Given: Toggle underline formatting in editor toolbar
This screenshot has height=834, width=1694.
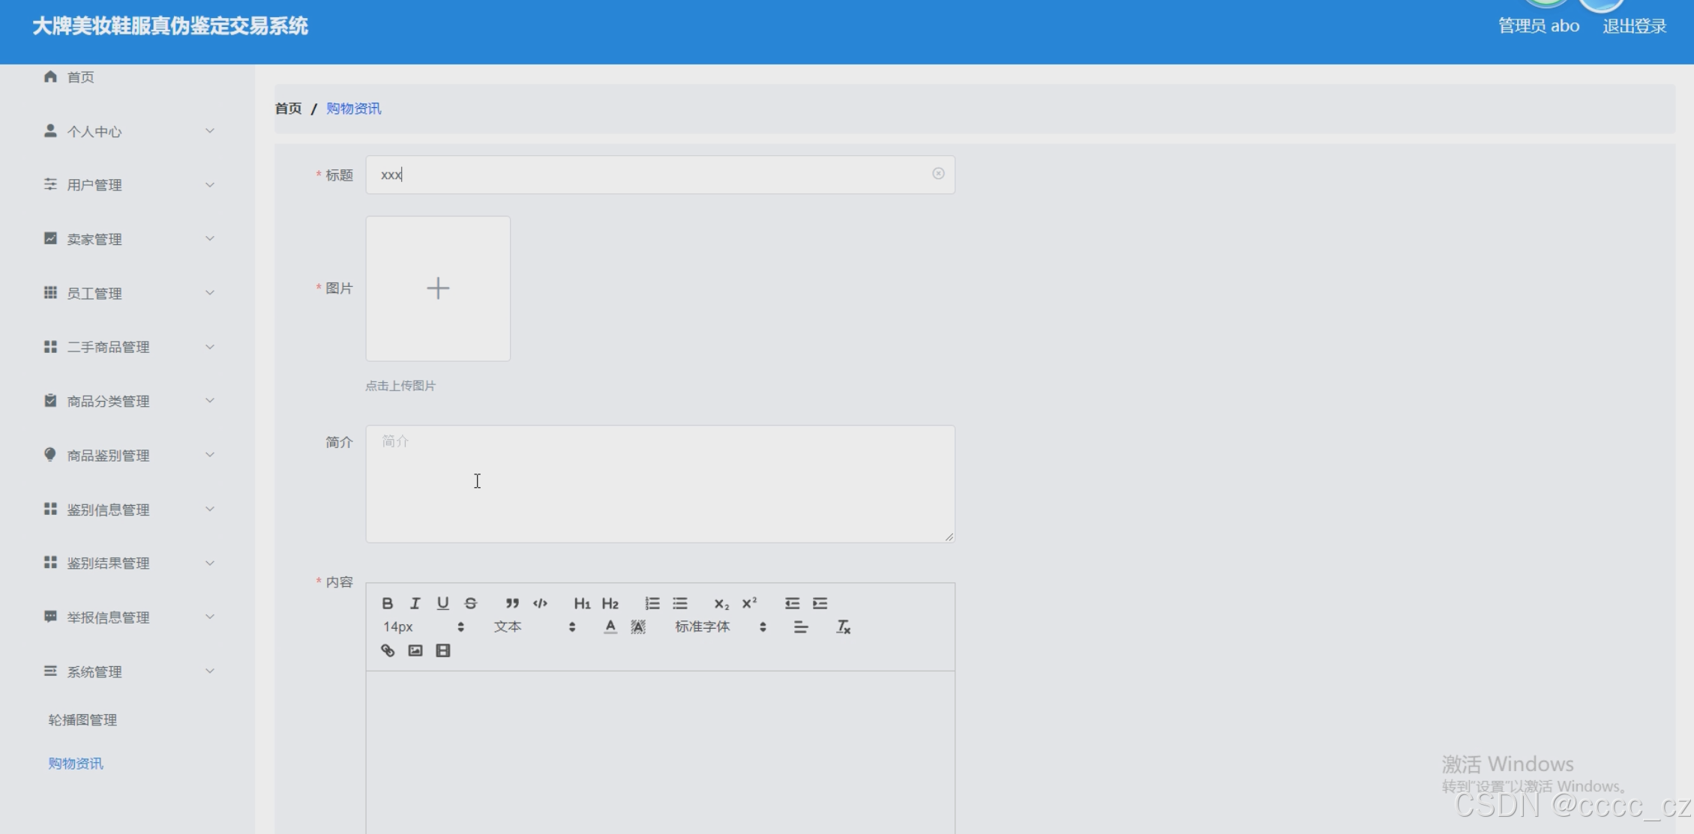Looking at the screenshot, I should (442, 603).
